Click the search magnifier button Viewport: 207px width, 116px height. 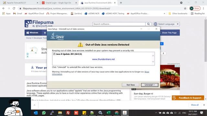pyautogui.click(x=148, y=24)
